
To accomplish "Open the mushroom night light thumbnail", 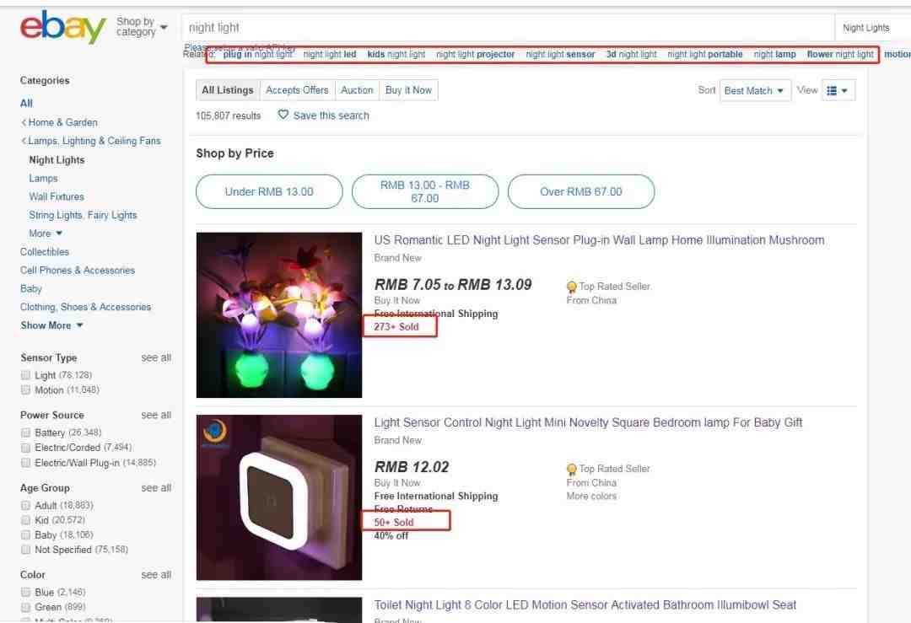I will tap(279, 314).
